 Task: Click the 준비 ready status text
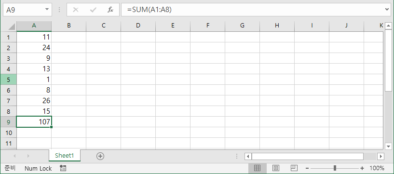coord(10,168)
